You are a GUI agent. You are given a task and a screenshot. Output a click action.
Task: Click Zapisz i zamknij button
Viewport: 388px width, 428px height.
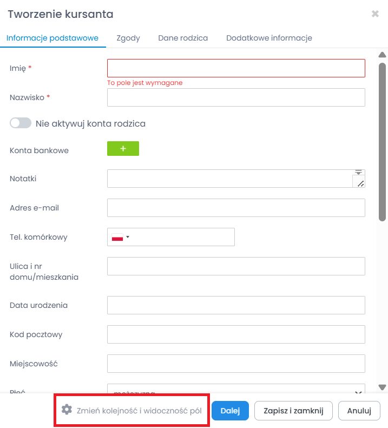coord(293,411)
